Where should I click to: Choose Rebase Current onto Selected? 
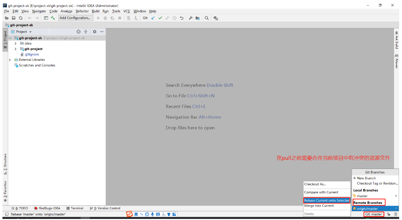pyautogui.click(x=327, y=200)
